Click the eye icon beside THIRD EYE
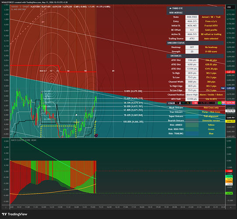Screen dimensions: 237x219 [x=170, y=8]
